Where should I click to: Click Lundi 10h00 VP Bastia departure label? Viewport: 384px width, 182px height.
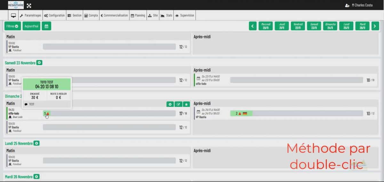tap(13, 161)
